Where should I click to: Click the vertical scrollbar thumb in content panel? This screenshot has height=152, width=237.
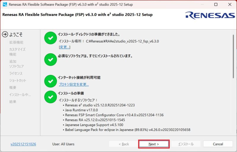(x=233, y=56)
